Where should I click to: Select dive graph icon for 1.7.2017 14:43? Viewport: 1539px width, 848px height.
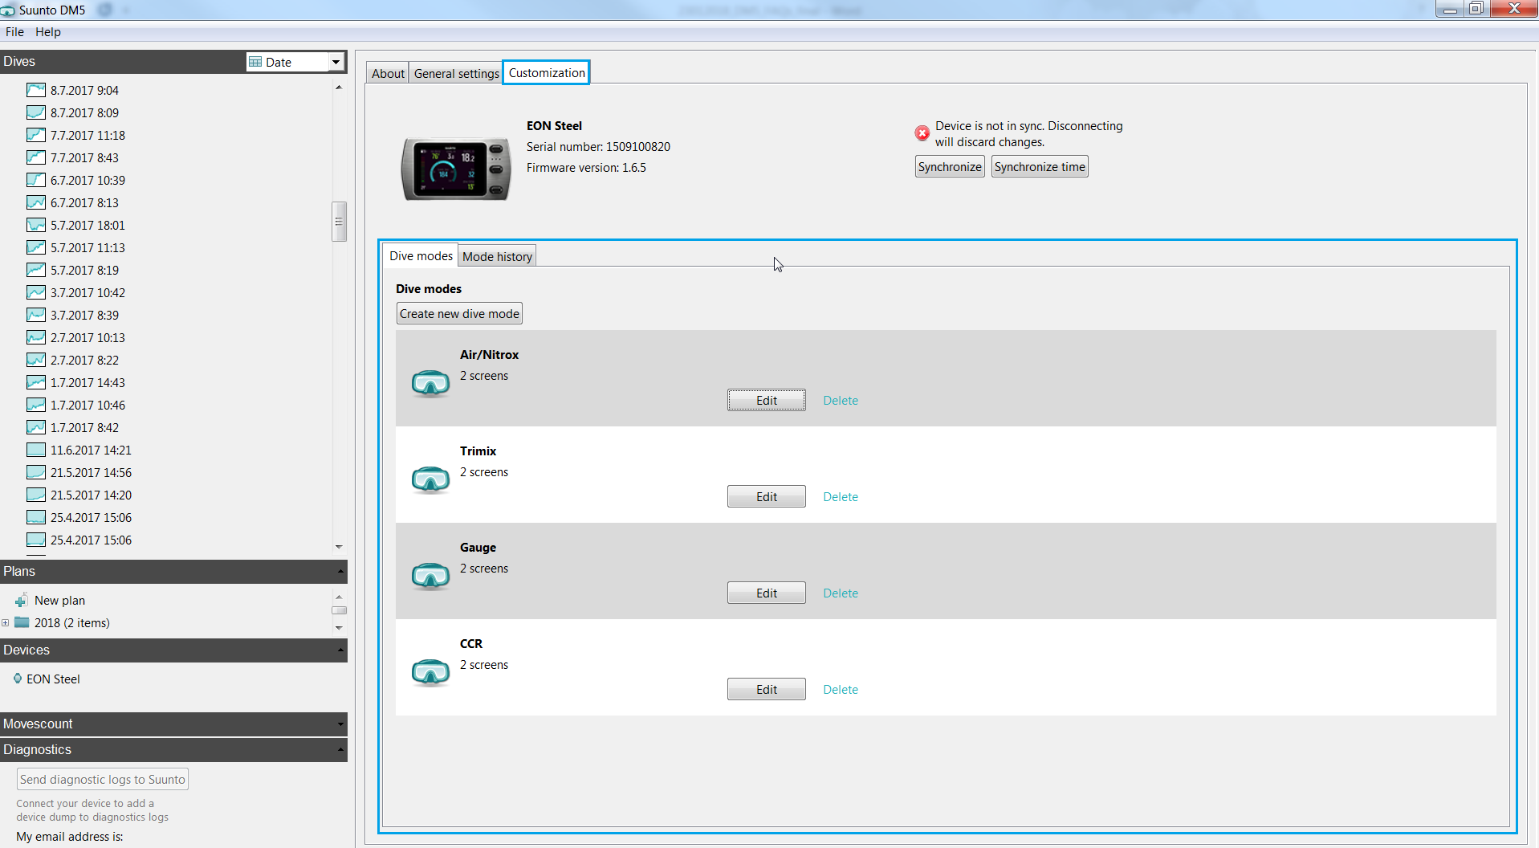36,382
